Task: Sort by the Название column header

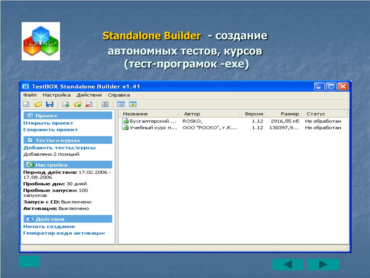Action: click(x=149, y=114)
